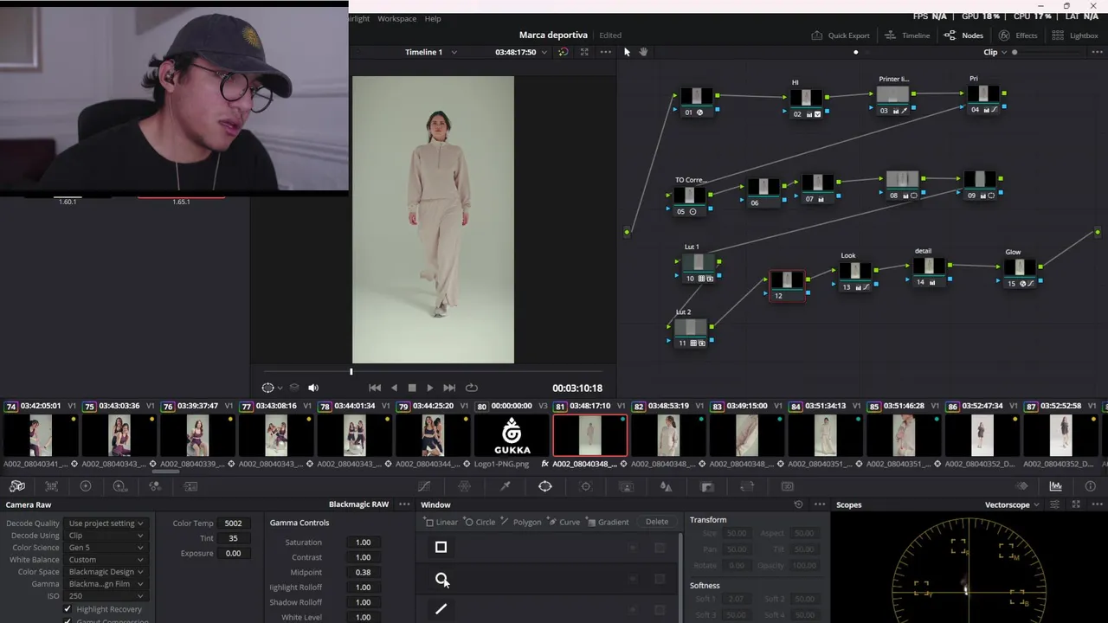Open the 3D stereoscopic palette icon

point(788,486)
